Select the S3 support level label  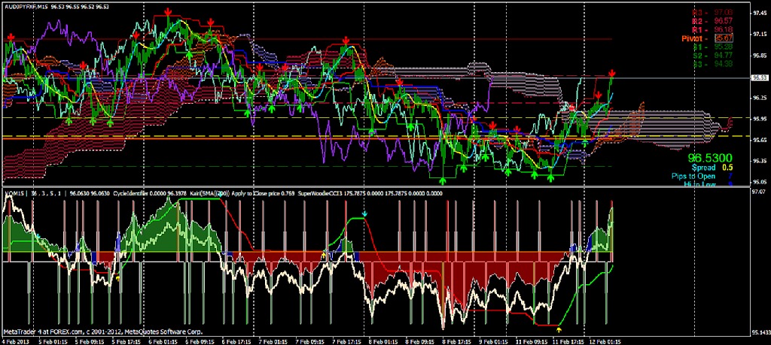click(697, 62)
